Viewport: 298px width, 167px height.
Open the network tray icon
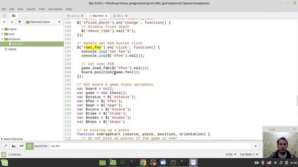tap(275, 163)
